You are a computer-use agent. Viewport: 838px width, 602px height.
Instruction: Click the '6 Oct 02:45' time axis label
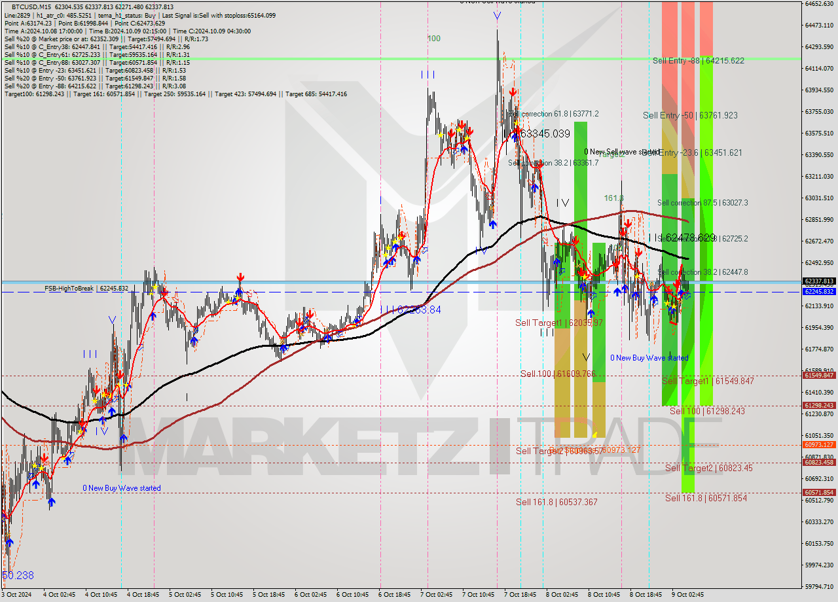click(x=310, y=595)
